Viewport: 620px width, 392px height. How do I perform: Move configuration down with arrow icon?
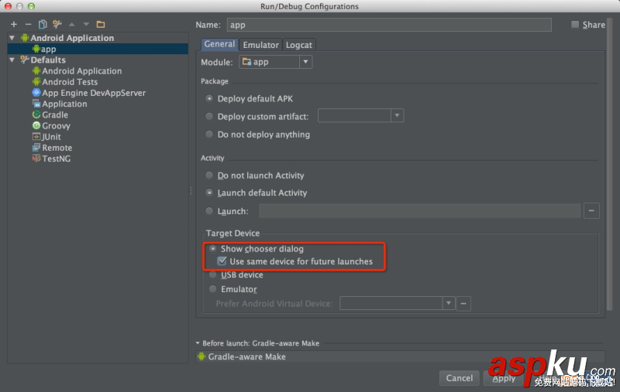(x=86, y=25)
